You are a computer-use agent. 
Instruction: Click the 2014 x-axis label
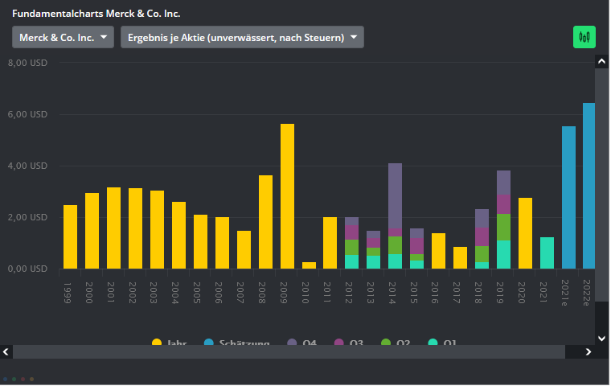(392, 294)
